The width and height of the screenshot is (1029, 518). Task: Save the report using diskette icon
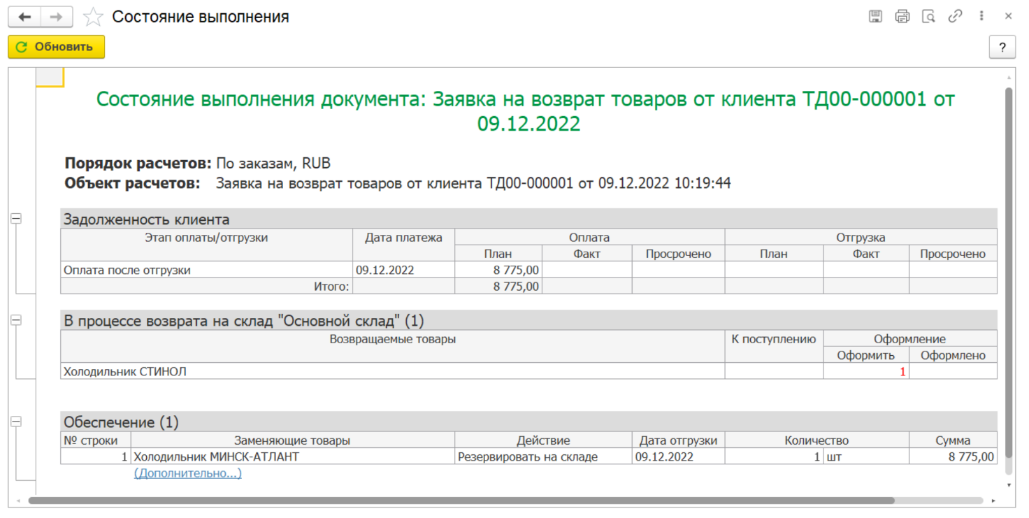pos(875,16)
